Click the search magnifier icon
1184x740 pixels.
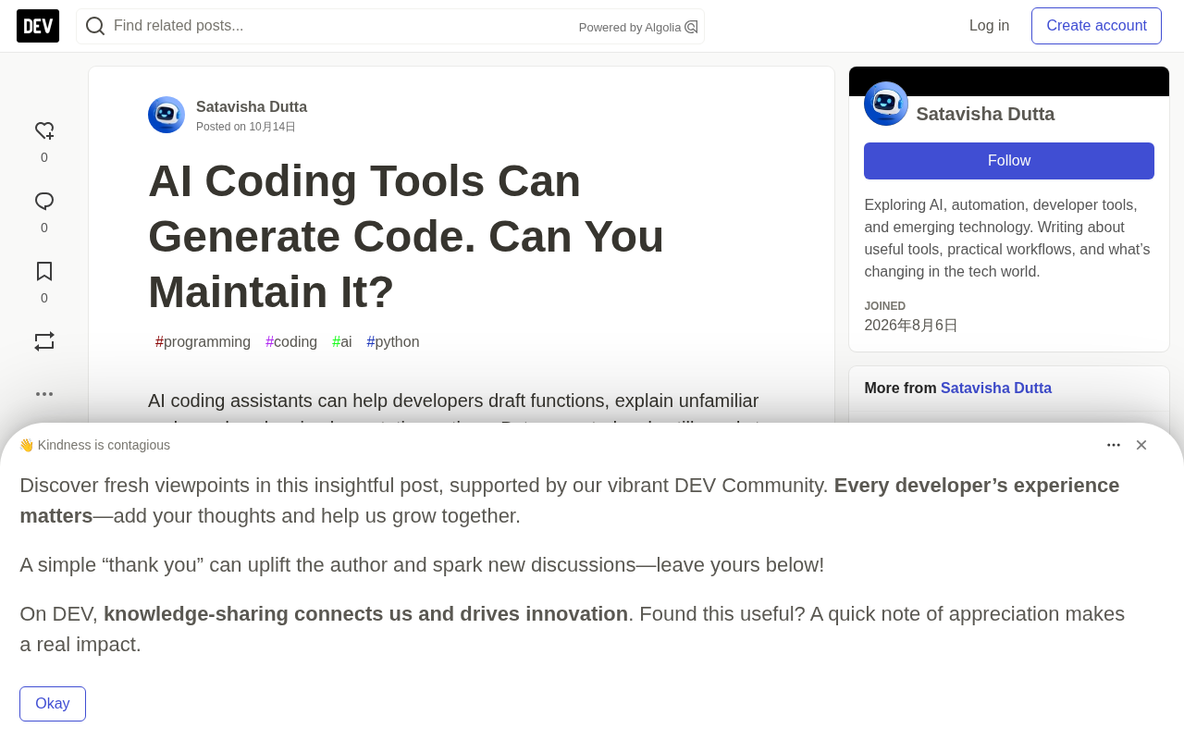coord(95,26)
